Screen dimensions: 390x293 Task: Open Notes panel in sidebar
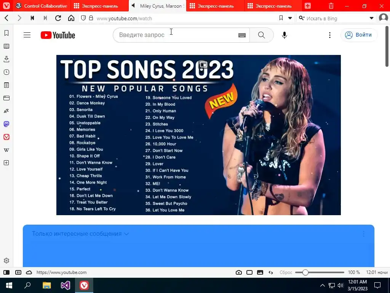(6, 85)
